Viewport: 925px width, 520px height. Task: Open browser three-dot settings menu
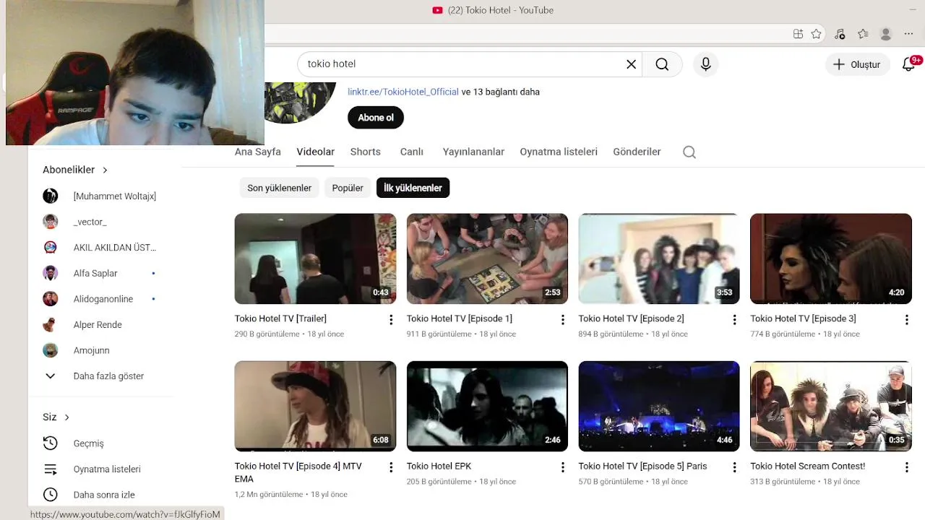point(909,34)
